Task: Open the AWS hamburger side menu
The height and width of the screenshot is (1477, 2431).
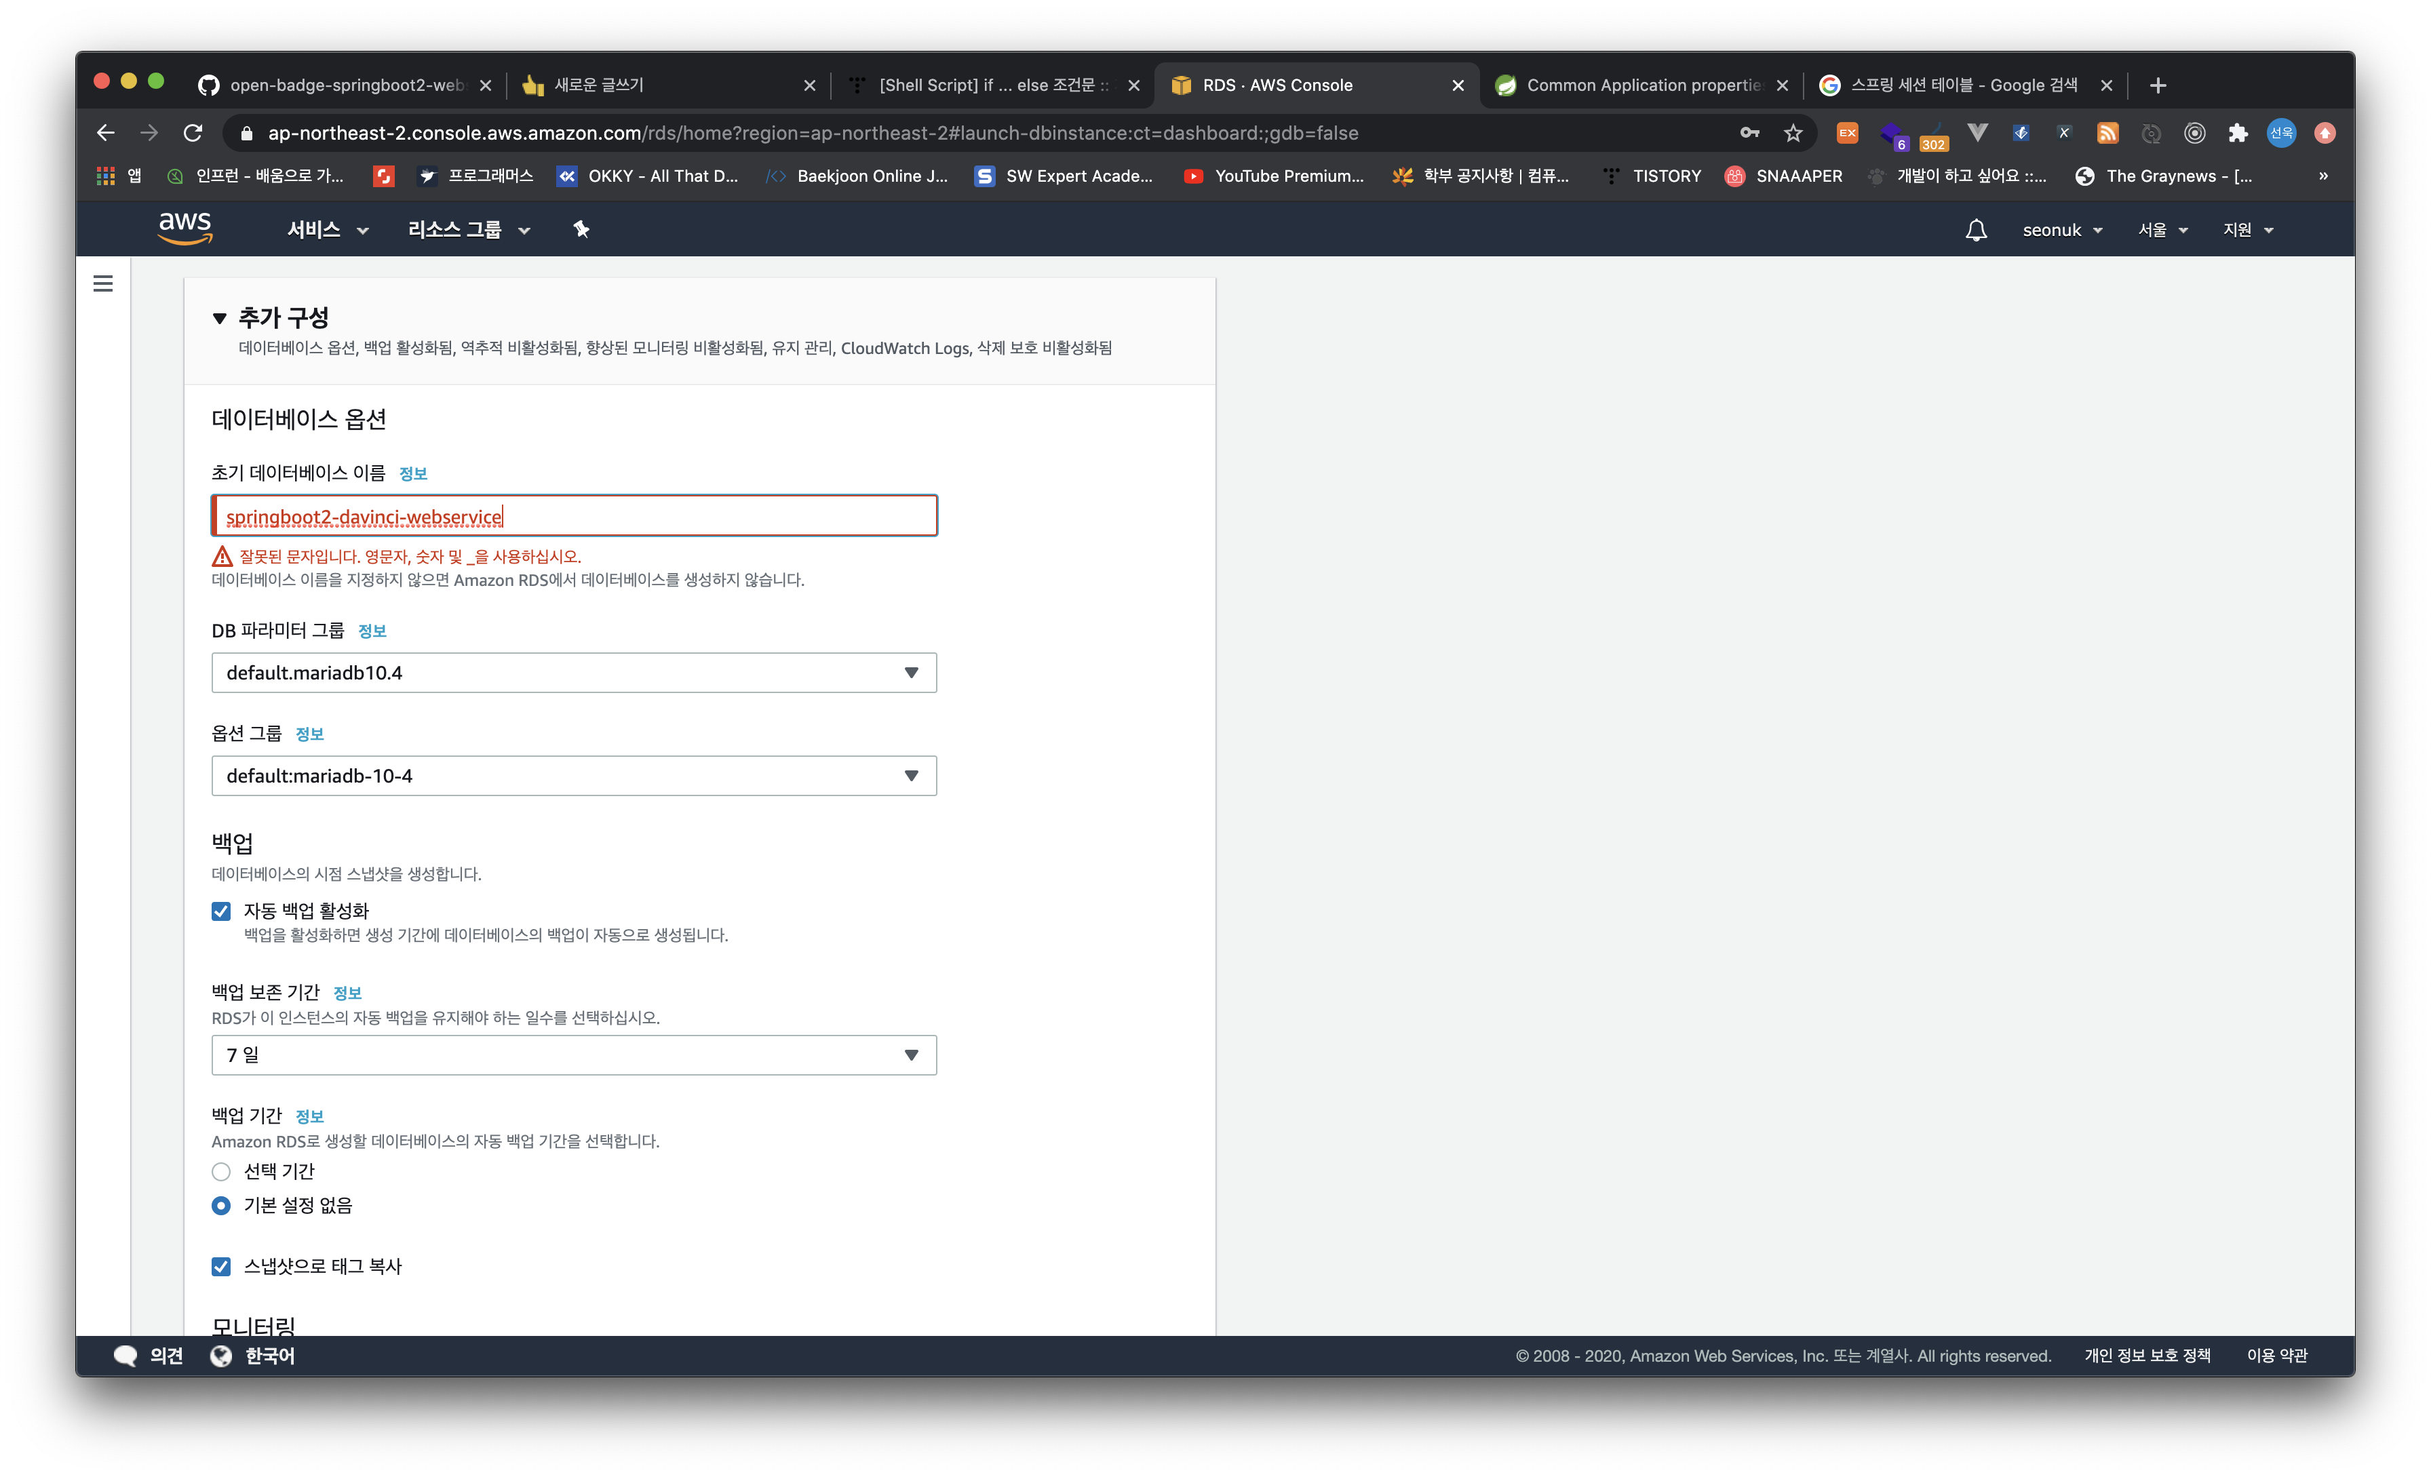Action: (x=102, y=284)
